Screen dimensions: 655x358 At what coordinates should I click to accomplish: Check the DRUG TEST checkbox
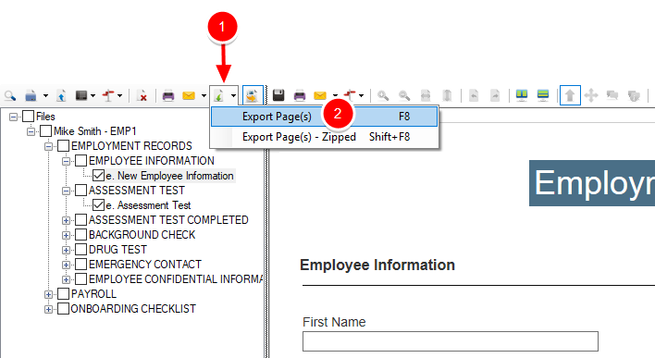click(x=80, y=250)
